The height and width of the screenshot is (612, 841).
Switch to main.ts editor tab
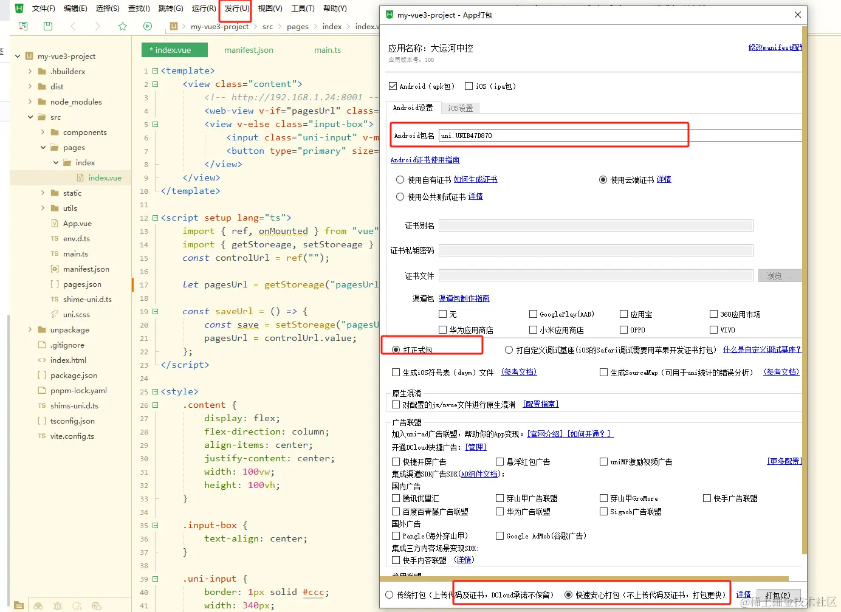click(x=328, y=50)
